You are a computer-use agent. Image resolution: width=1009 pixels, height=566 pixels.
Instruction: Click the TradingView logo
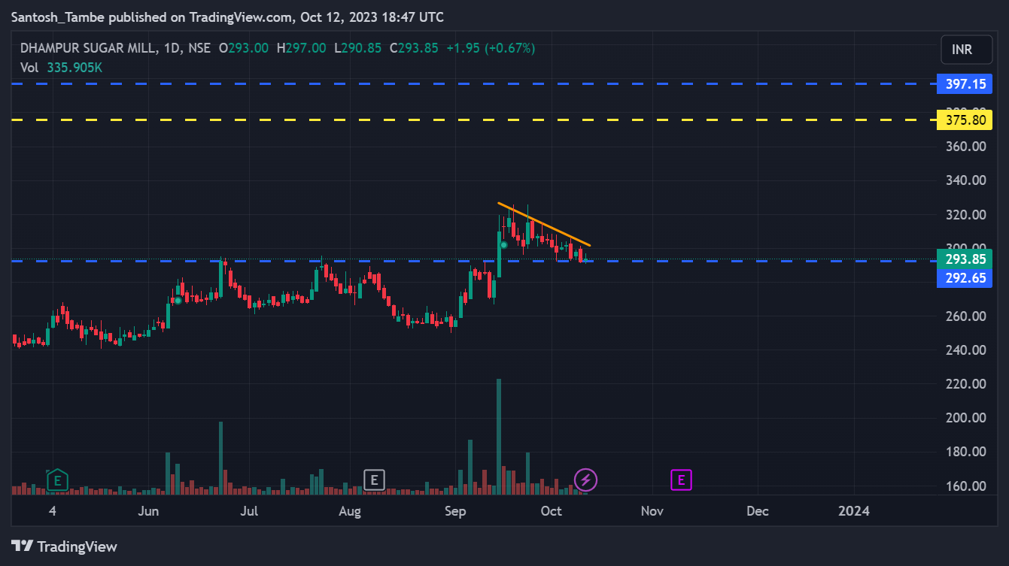(x=64, y=546)
